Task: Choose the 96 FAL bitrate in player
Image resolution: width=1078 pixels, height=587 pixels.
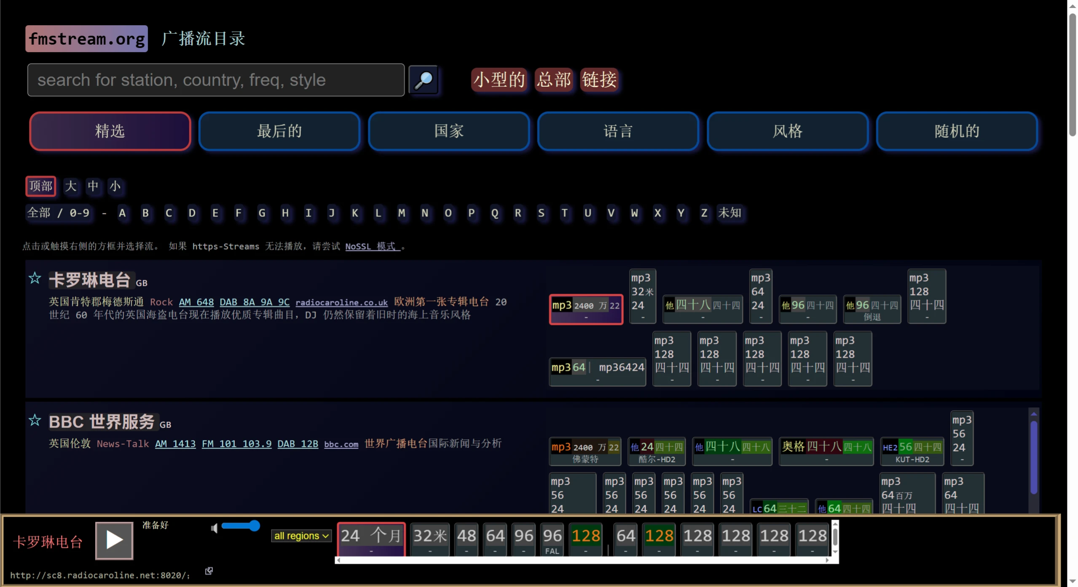Action: pyautogui.click(x=552, y=540)
